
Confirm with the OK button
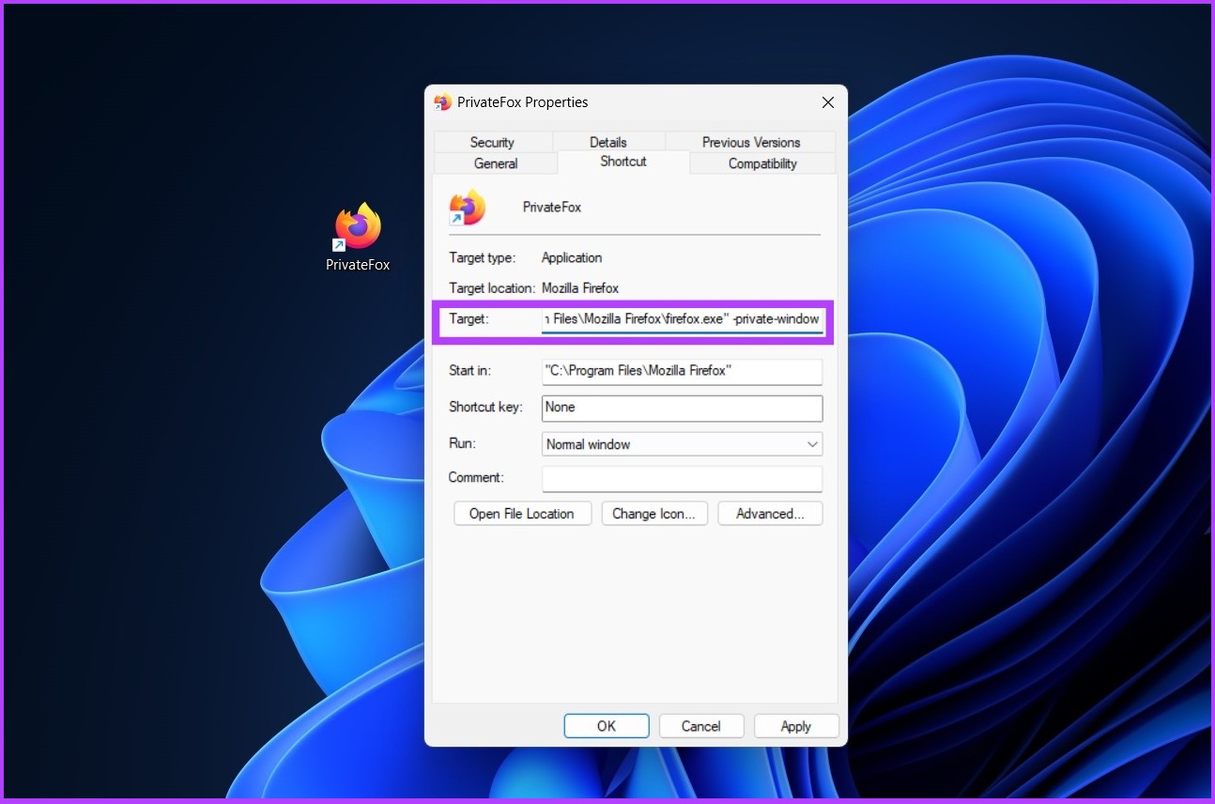pyautogui.click(x=607, y=726)
